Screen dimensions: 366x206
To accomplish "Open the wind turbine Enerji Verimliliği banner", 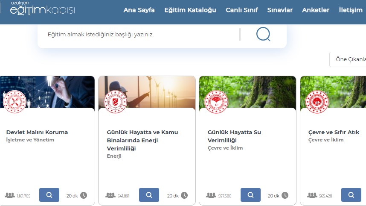I will tap(147, 91).
